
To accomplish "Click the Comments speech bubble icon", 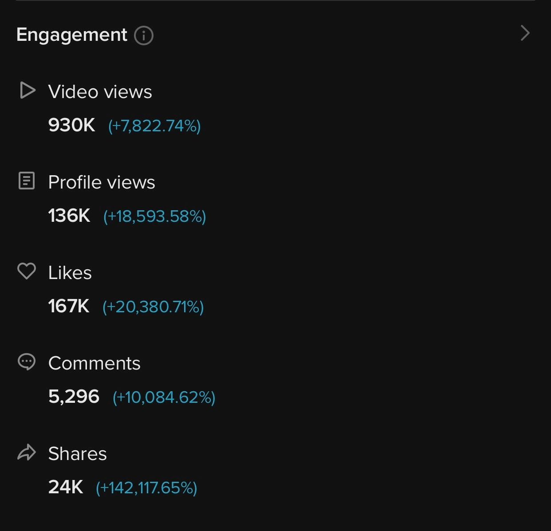I will click(27, 362).
